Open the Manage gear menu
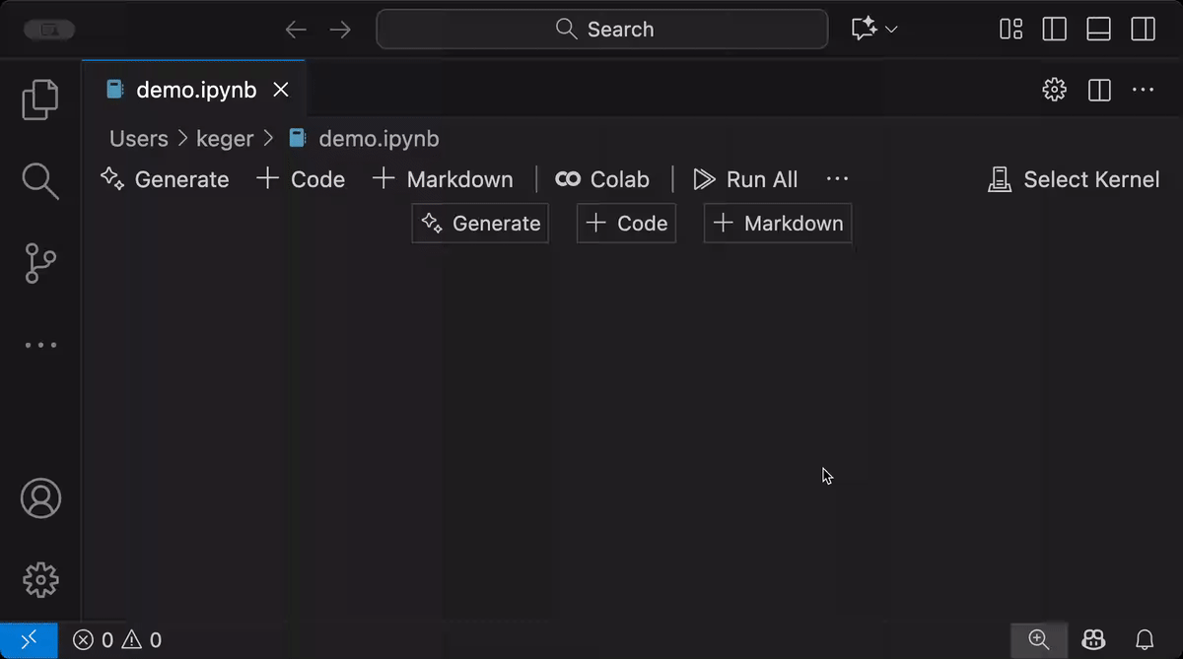The image size is (1183, 659). pos(40,579)
